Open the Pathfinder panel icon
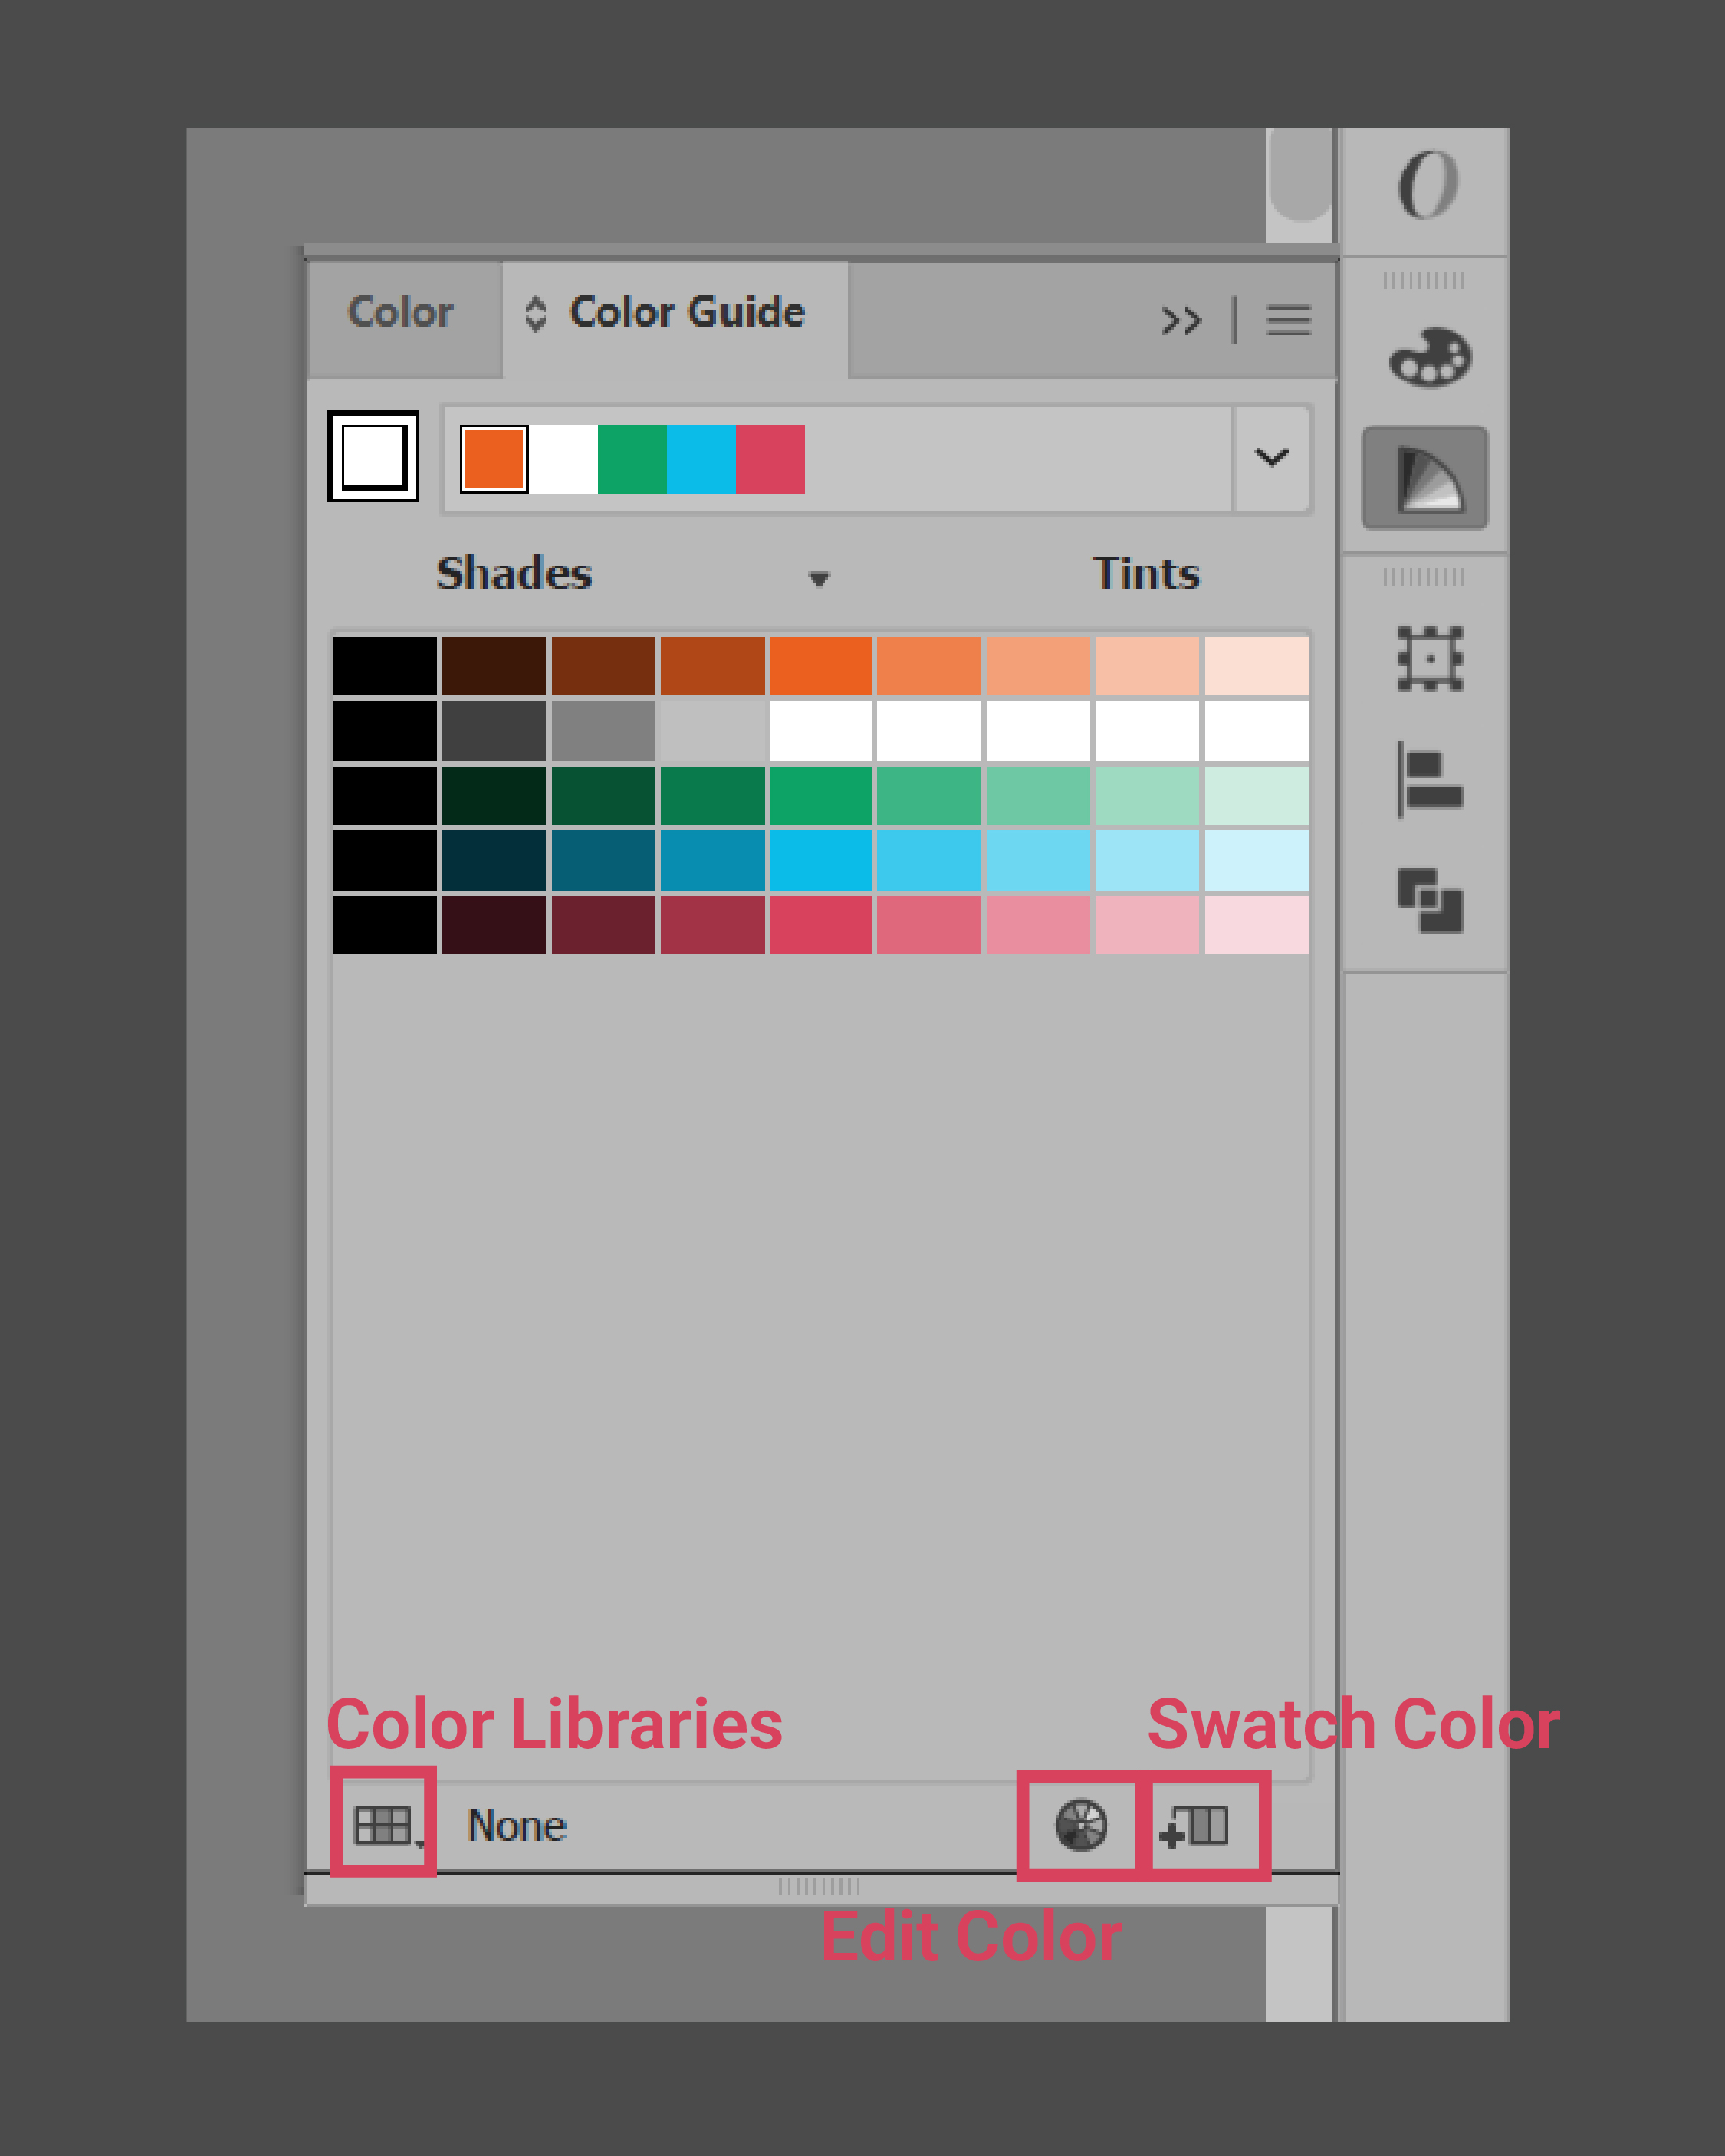1725x2156 pixels. point(1430,900)
